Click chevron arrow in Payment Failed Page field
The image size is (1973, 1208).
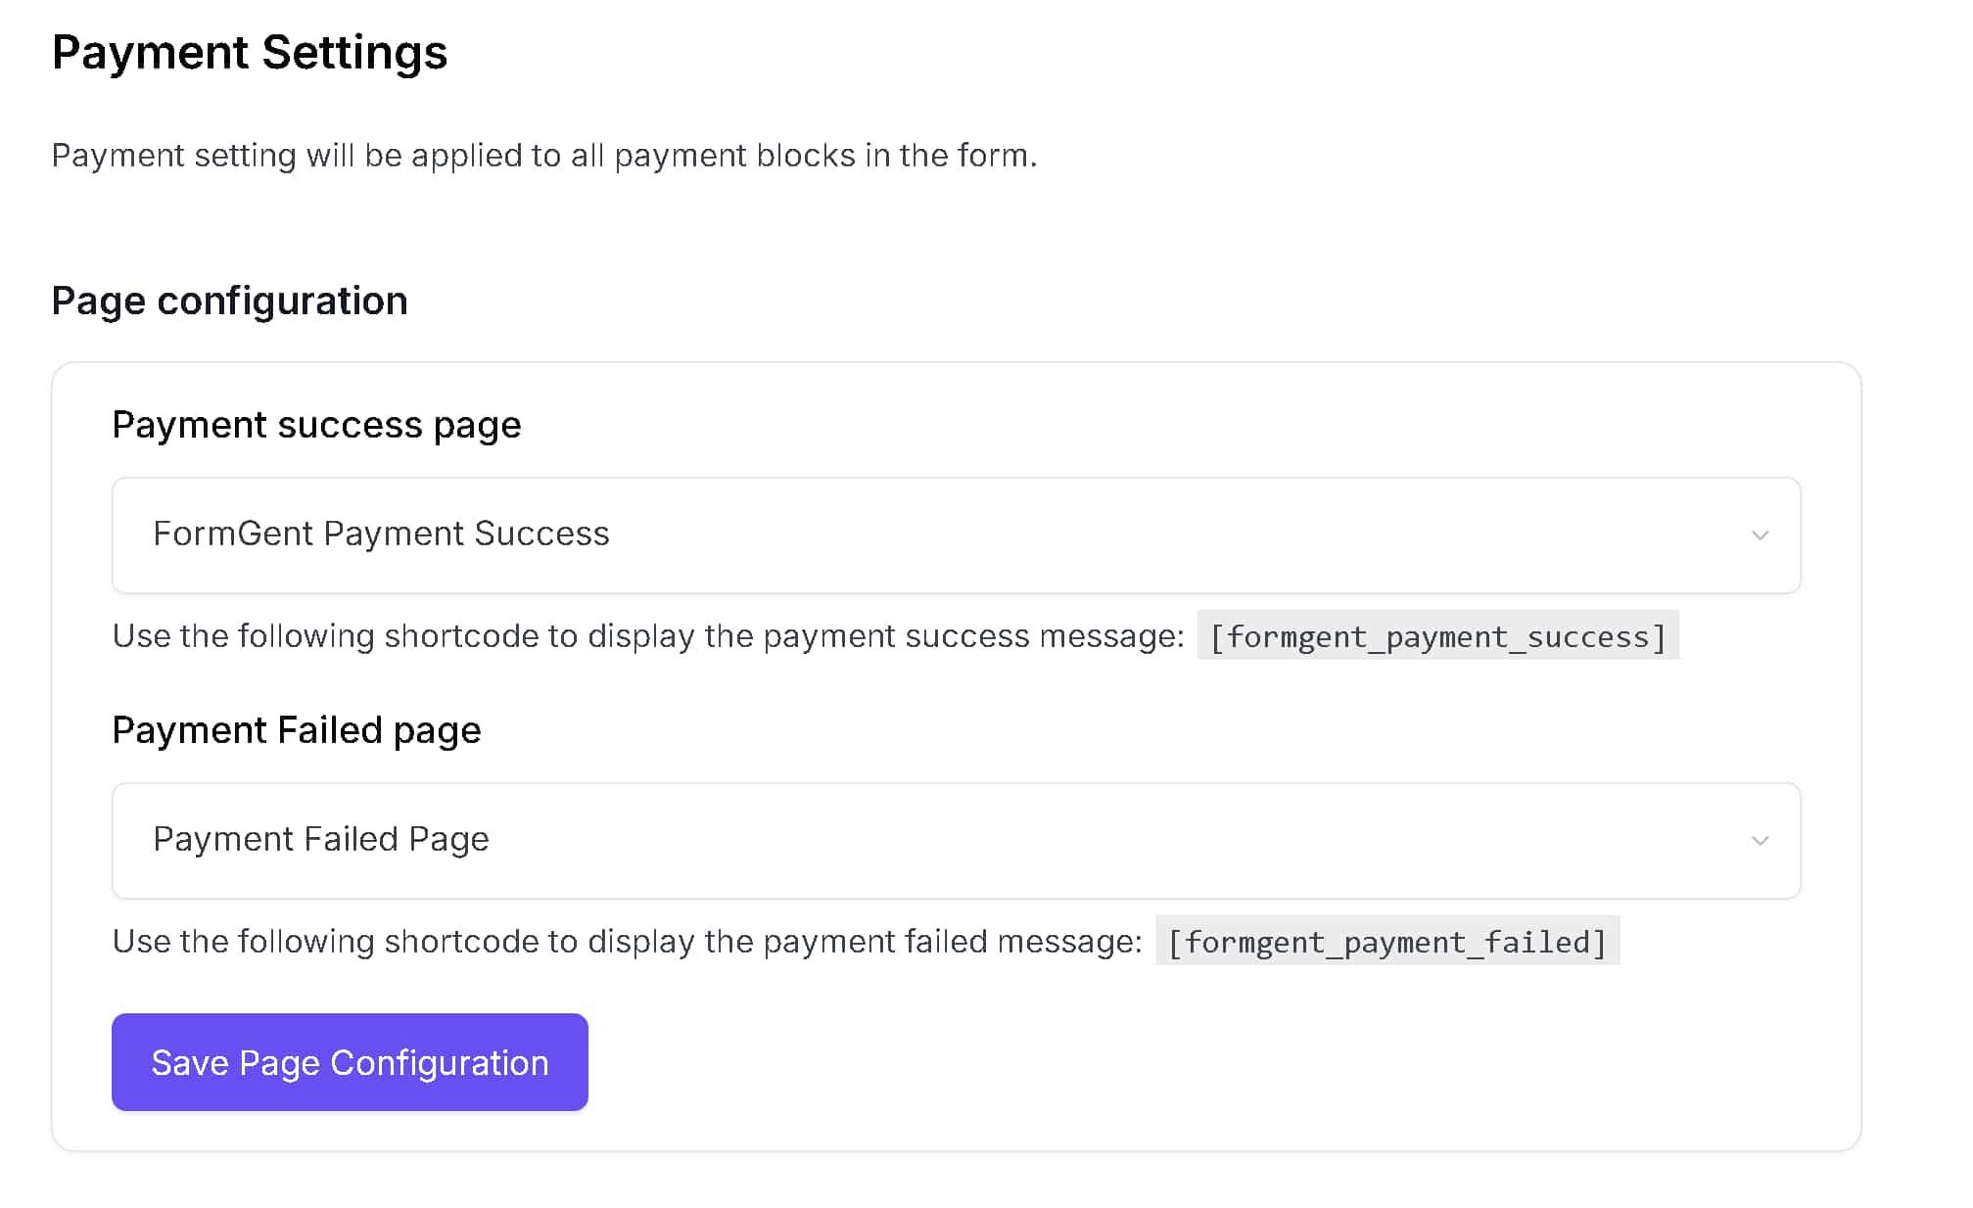[1760, 841]
